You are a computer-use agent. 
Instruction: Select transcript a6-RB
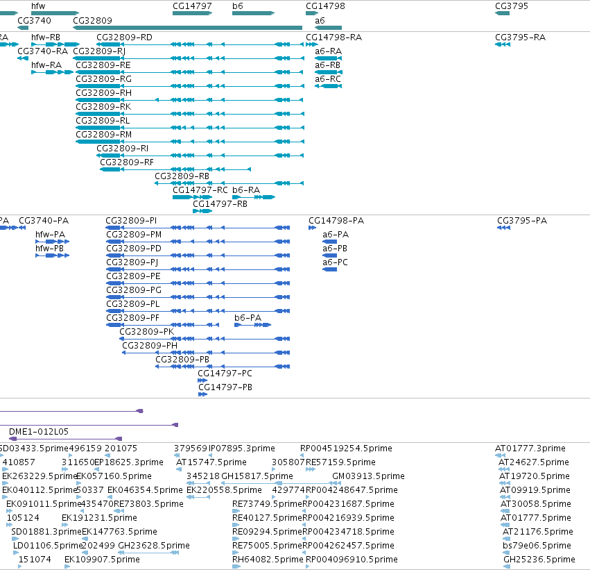pyautogui.click(x=329, y=72)
